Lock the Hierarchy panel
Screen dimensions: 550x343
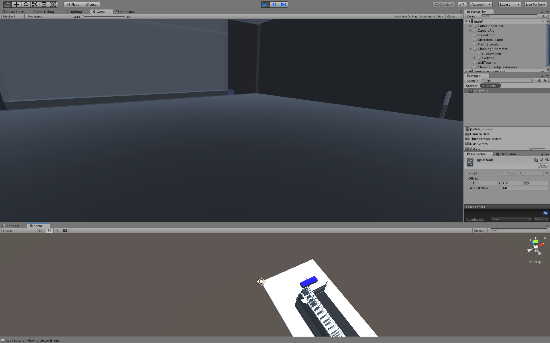[x=542, y=12]
